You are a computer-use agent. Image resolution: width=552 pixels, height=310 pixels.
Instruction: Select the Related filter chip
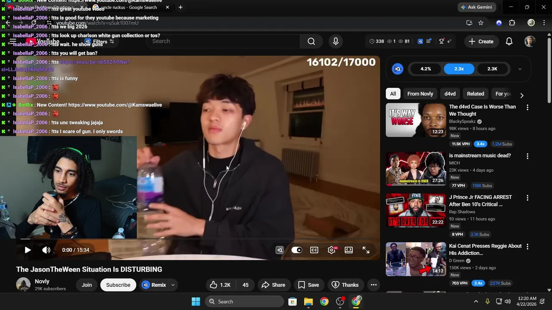(475, 94)
